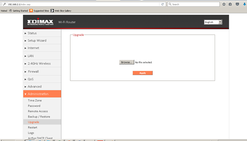
Task: Expand the Advanced menu
Action: [42, 86]
